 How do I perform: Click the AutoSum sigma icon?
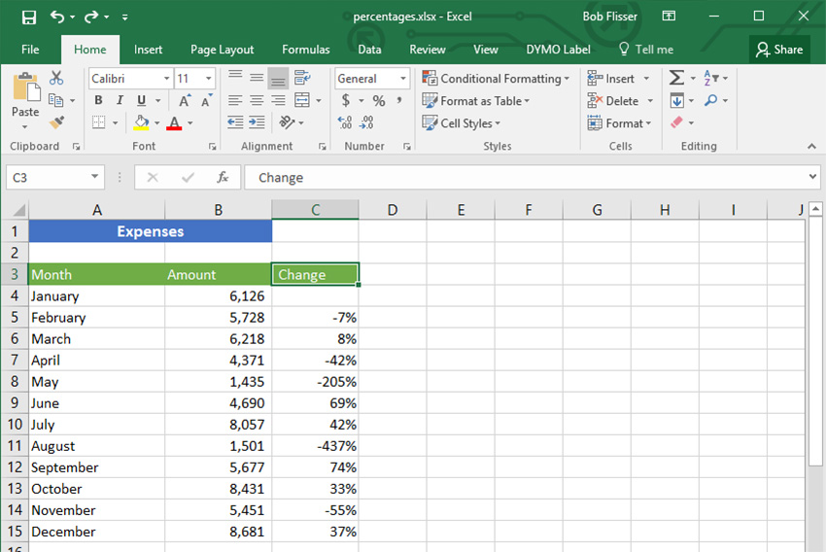(x=676, y=78)
